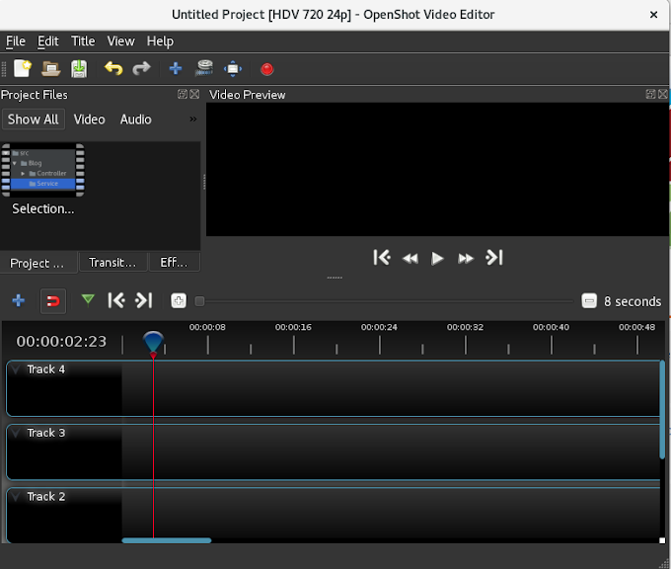Screen dimensions: 671x569
Task: Open the Title menu
Action: pyautogui.click(x=83, y=41)
